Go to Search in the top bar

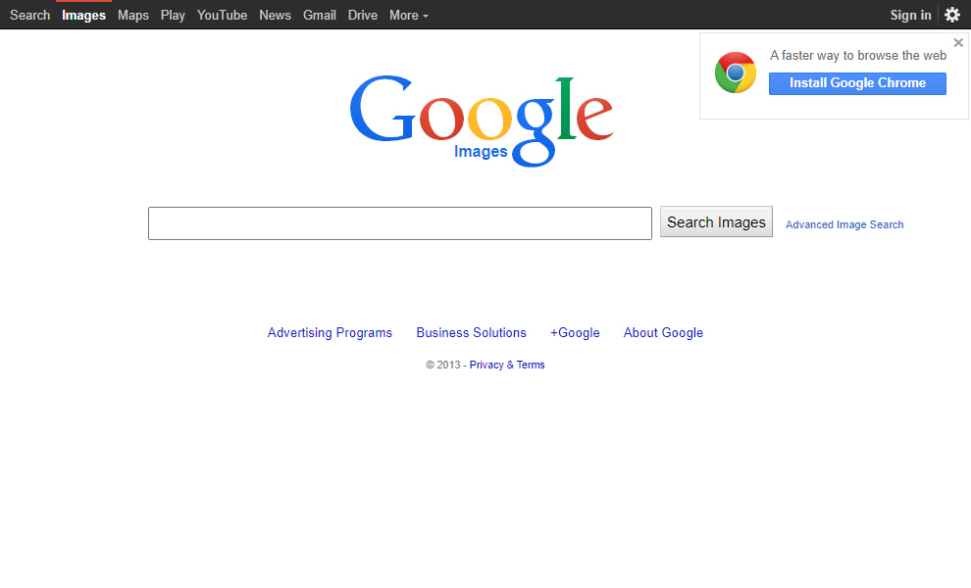coord(29,16)
